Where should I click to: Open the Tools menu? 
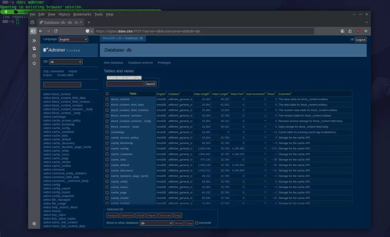[98, 14]
